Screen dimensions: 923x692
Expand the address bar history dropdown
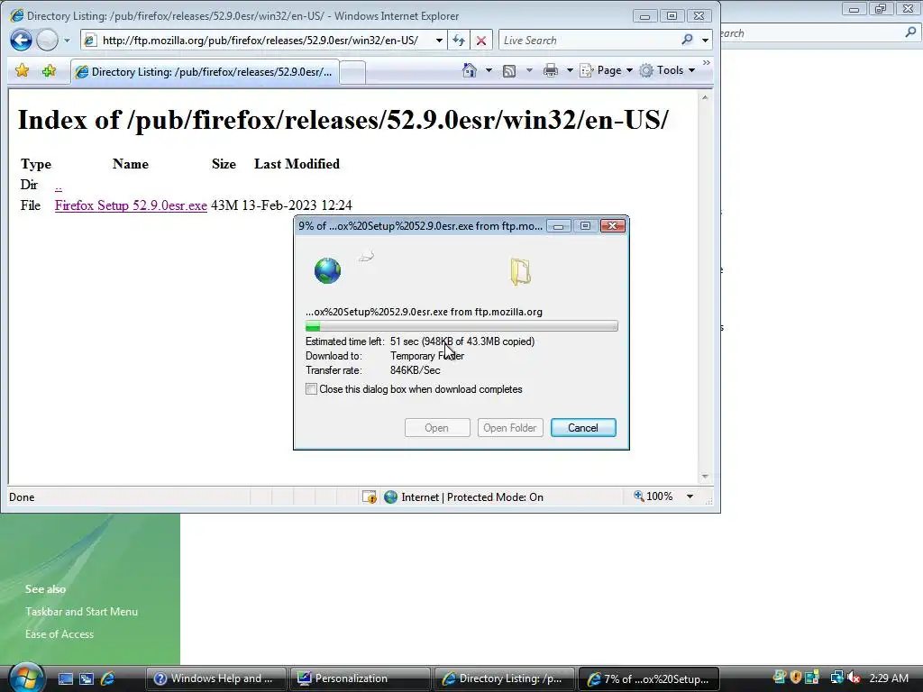click(x=439, y=41)
